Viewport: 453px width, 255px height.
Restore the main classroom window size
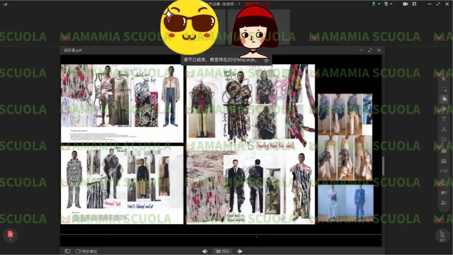click(x=438, y=4)
